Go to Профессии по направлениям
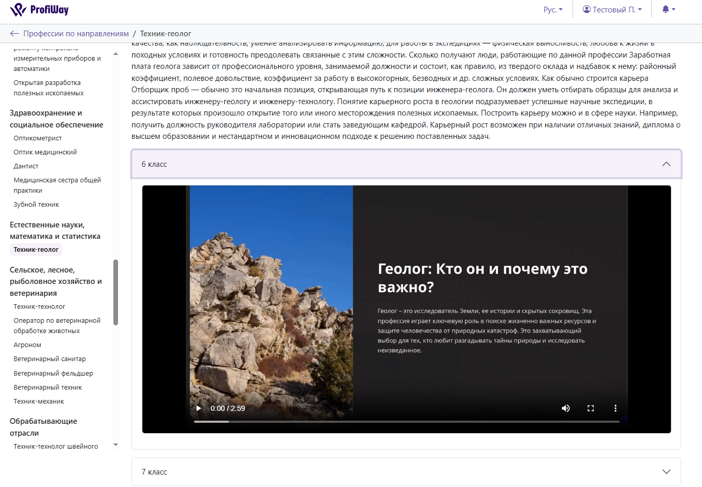The image size is (702, 487). (76, 34)
